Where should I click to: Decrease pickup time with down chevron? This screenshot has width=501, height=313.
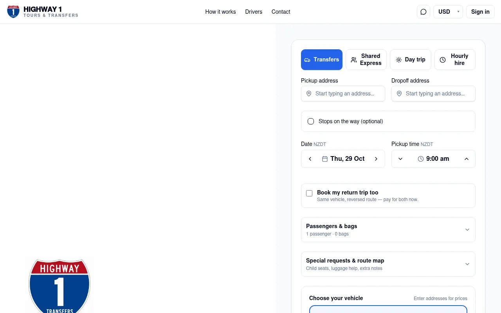400,159
